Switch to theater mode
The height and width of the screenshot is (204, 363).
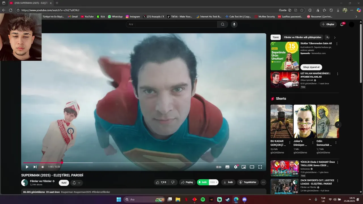click(252, 167)
